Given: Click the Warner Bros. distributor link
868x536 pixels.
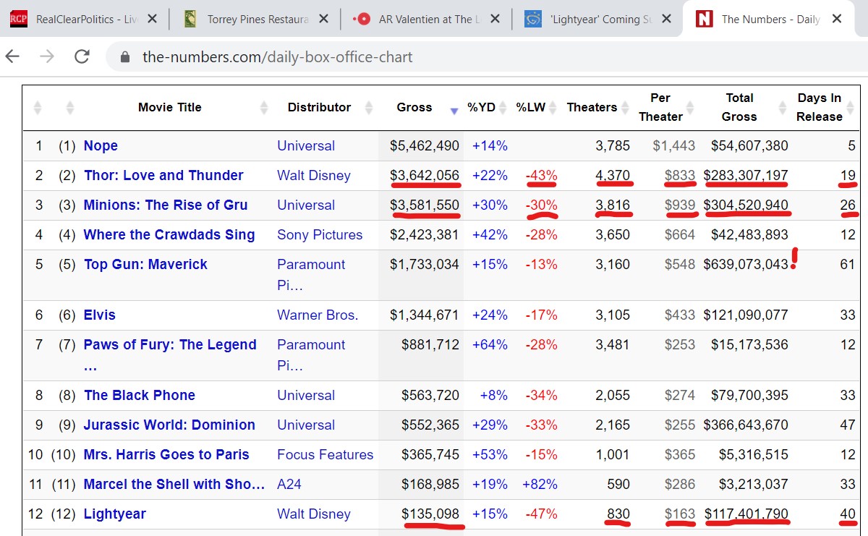Looking at the screenshot, I should [317, 315].
